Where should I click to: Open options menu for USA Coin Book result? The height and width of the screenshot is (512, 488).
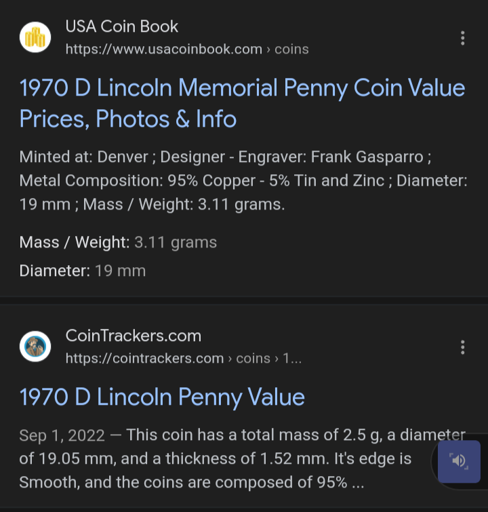(x=463, y=38)
